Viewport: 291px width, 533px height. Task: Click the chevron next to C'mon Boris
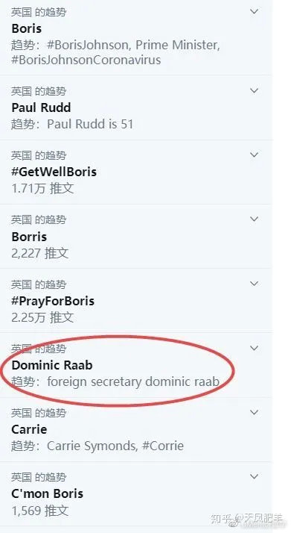tap(254, 476)
